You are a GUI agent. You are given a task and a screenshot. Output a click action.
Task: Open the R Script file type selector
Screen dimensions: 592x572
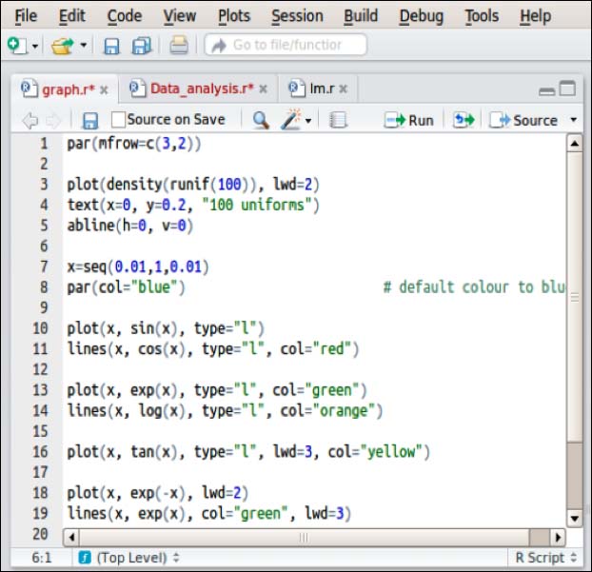click(x=545, y=558)
